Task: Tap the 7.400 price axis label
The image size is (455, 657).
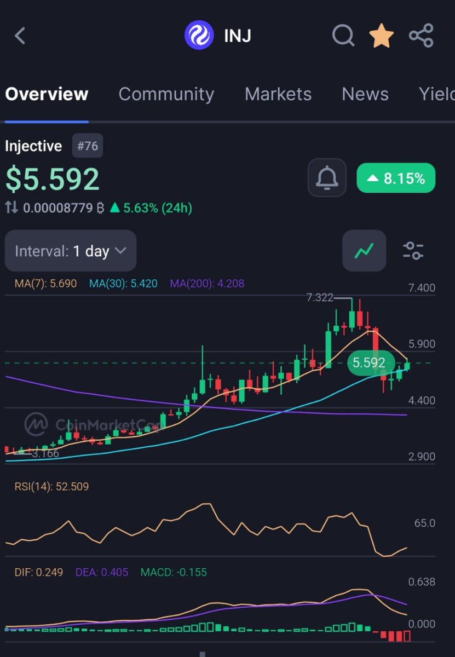Action: tap(422, 288)
